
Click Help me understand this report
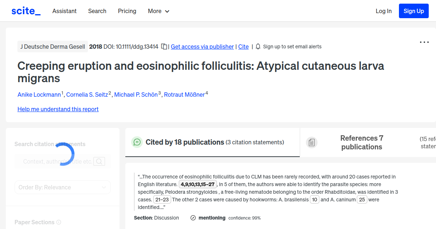coord(58,109)
